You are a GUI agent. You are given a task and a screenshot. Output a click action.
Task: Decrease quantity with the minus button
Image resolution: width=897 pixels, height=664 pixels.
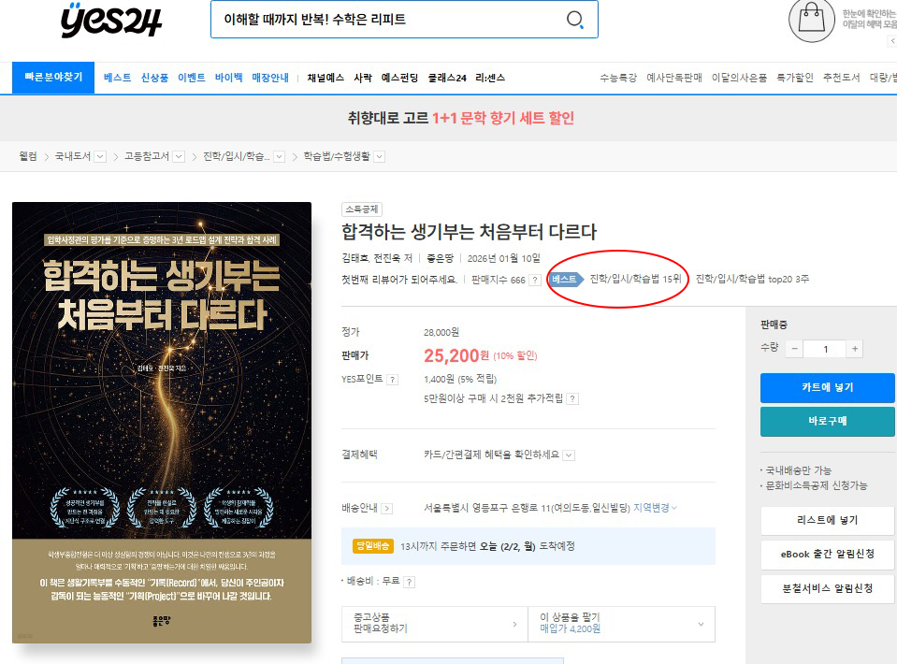tap(793, 349)
